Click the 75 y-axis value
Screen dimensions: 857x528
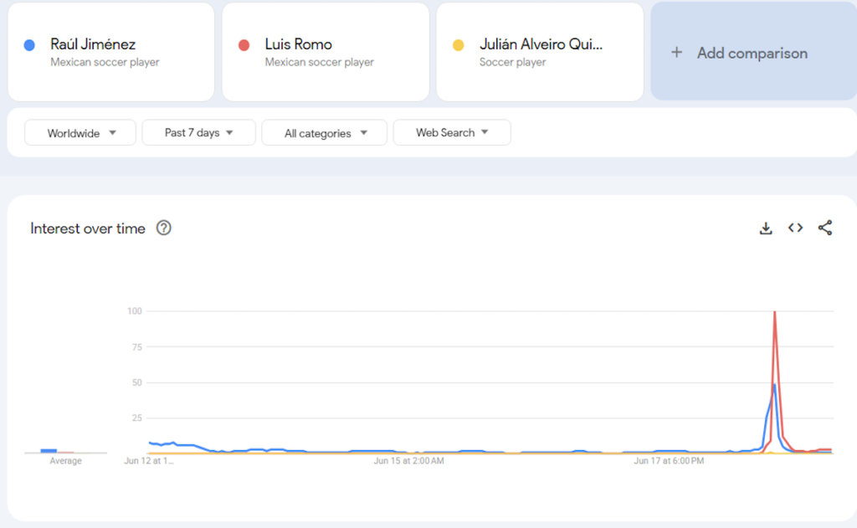coord(136,347)
